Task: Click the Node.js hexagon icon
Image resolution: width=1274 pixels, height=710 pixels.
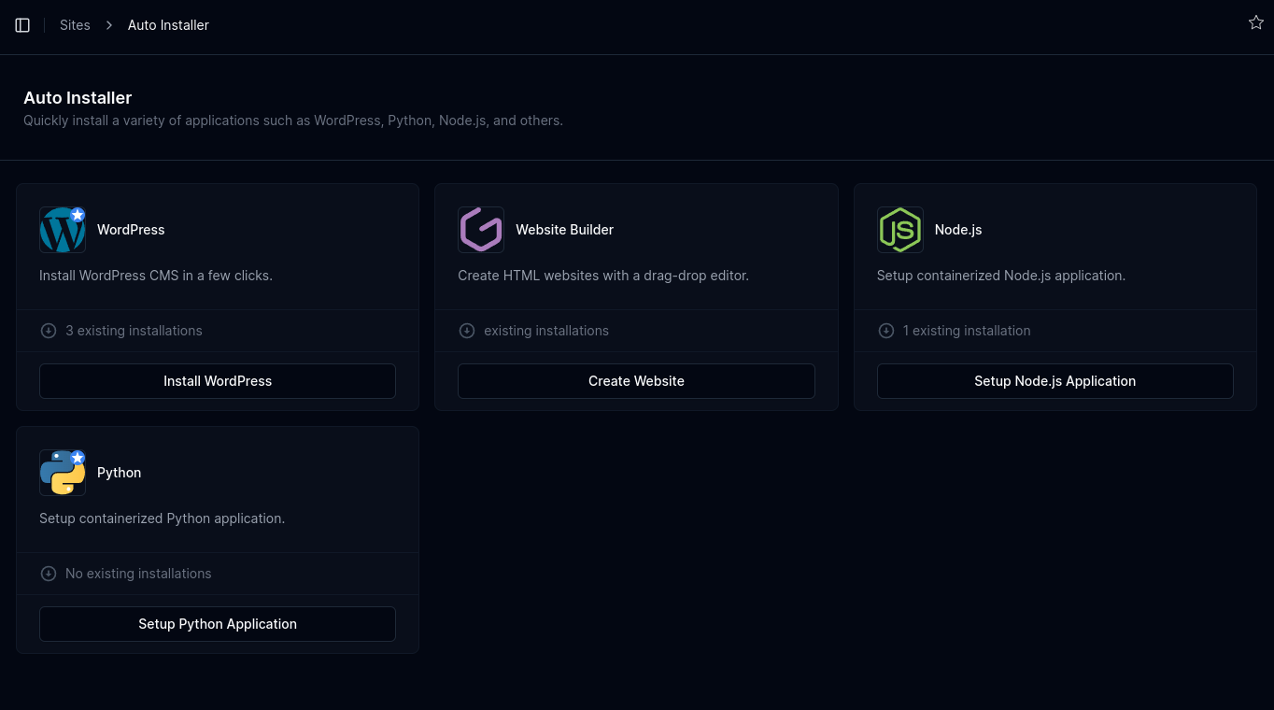Action: click(x=899, y=229)
